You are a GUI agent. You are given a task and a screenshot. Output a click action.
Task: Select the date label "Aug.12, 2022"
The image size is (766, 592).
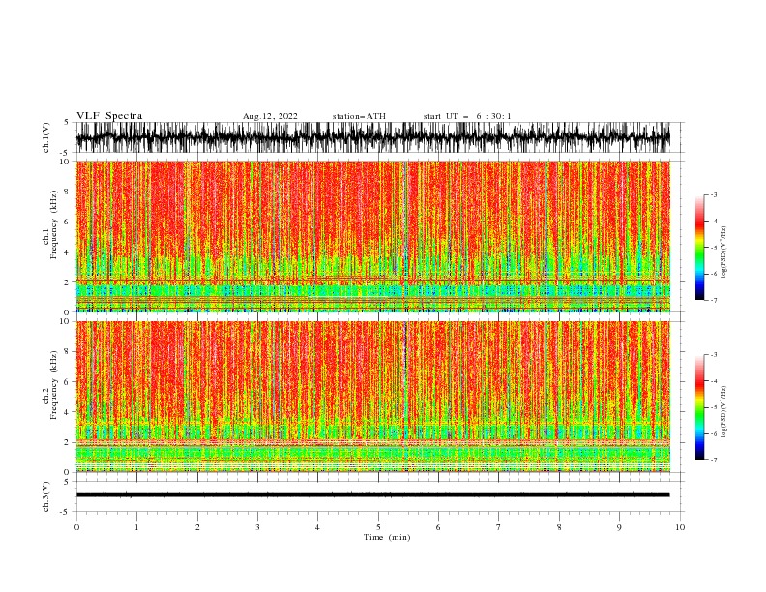coord(270,116)
